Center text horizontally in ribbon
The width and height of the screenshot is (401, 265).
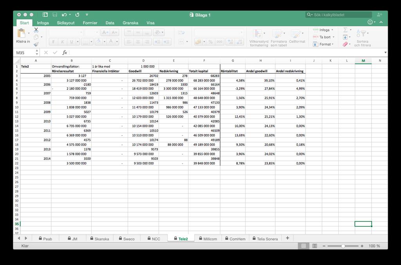coord(138,41)
